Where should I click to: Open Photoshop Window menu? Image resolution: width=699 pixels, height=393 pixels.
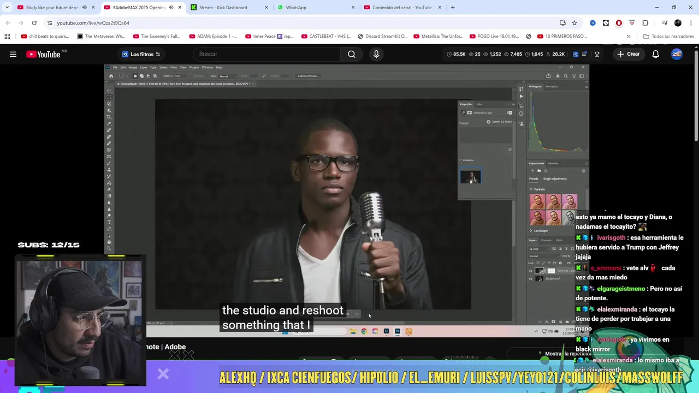point(208,67)
